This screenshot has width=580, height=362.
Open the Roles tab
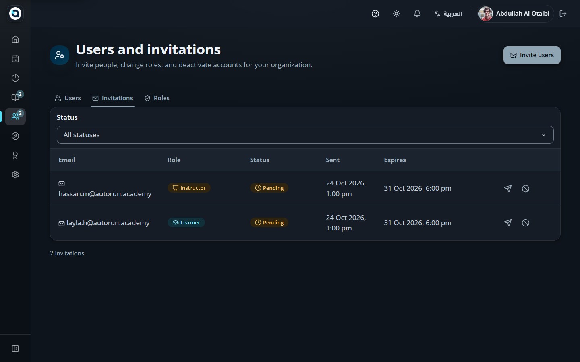point(157,98)
